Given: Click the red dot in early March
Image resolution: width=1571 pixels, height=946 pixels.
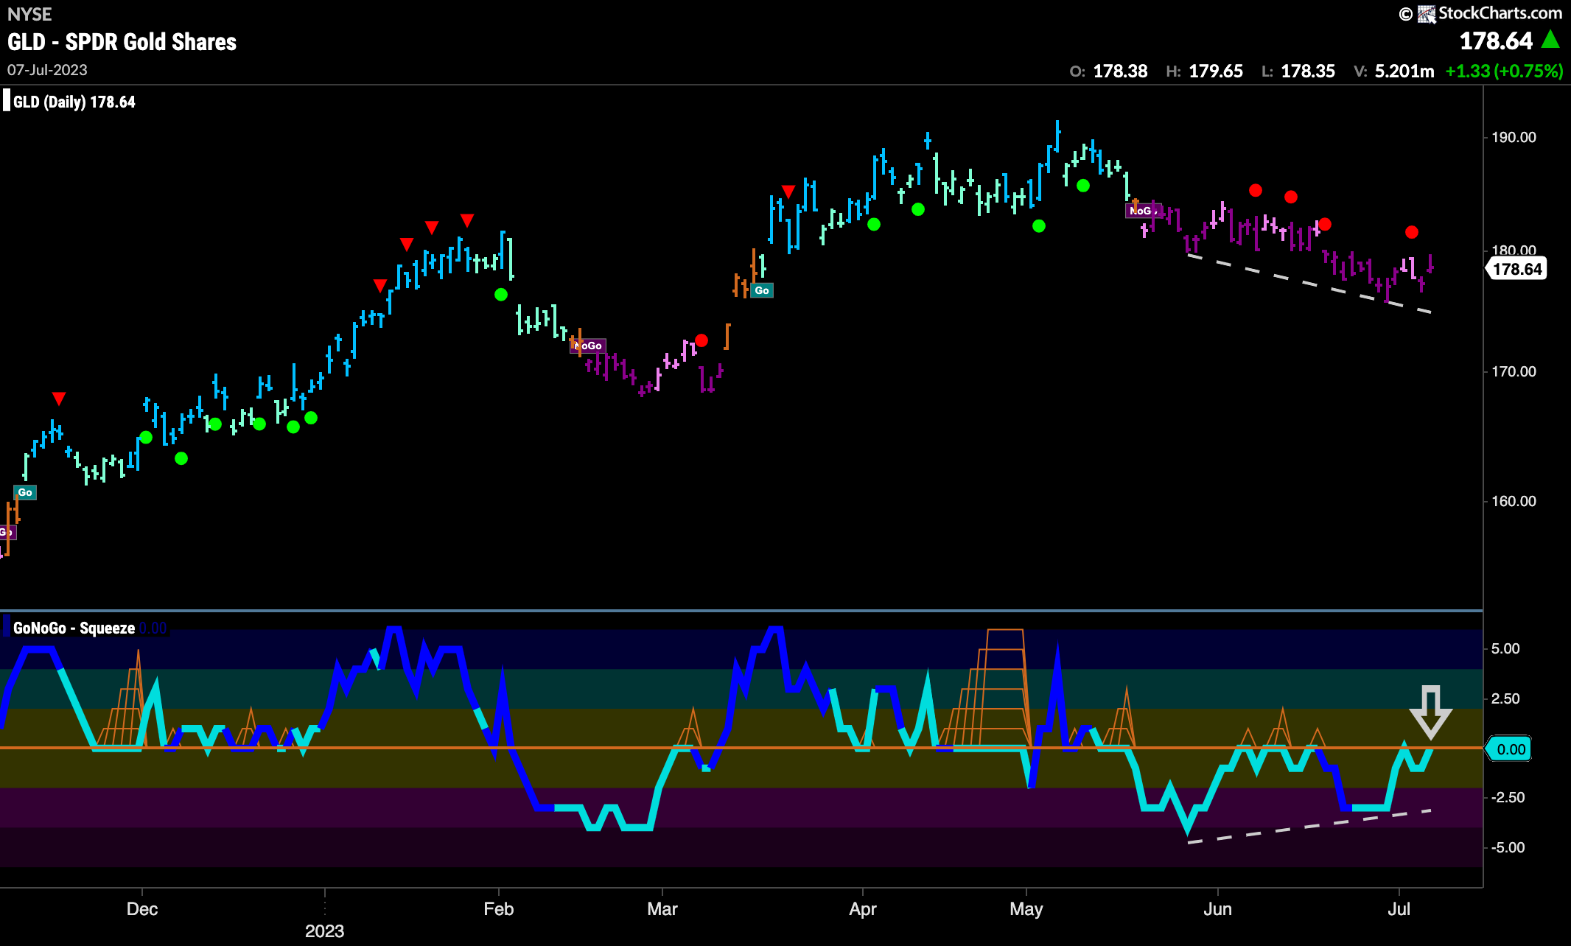Looking at the screenshot, I should coord(701,340).
